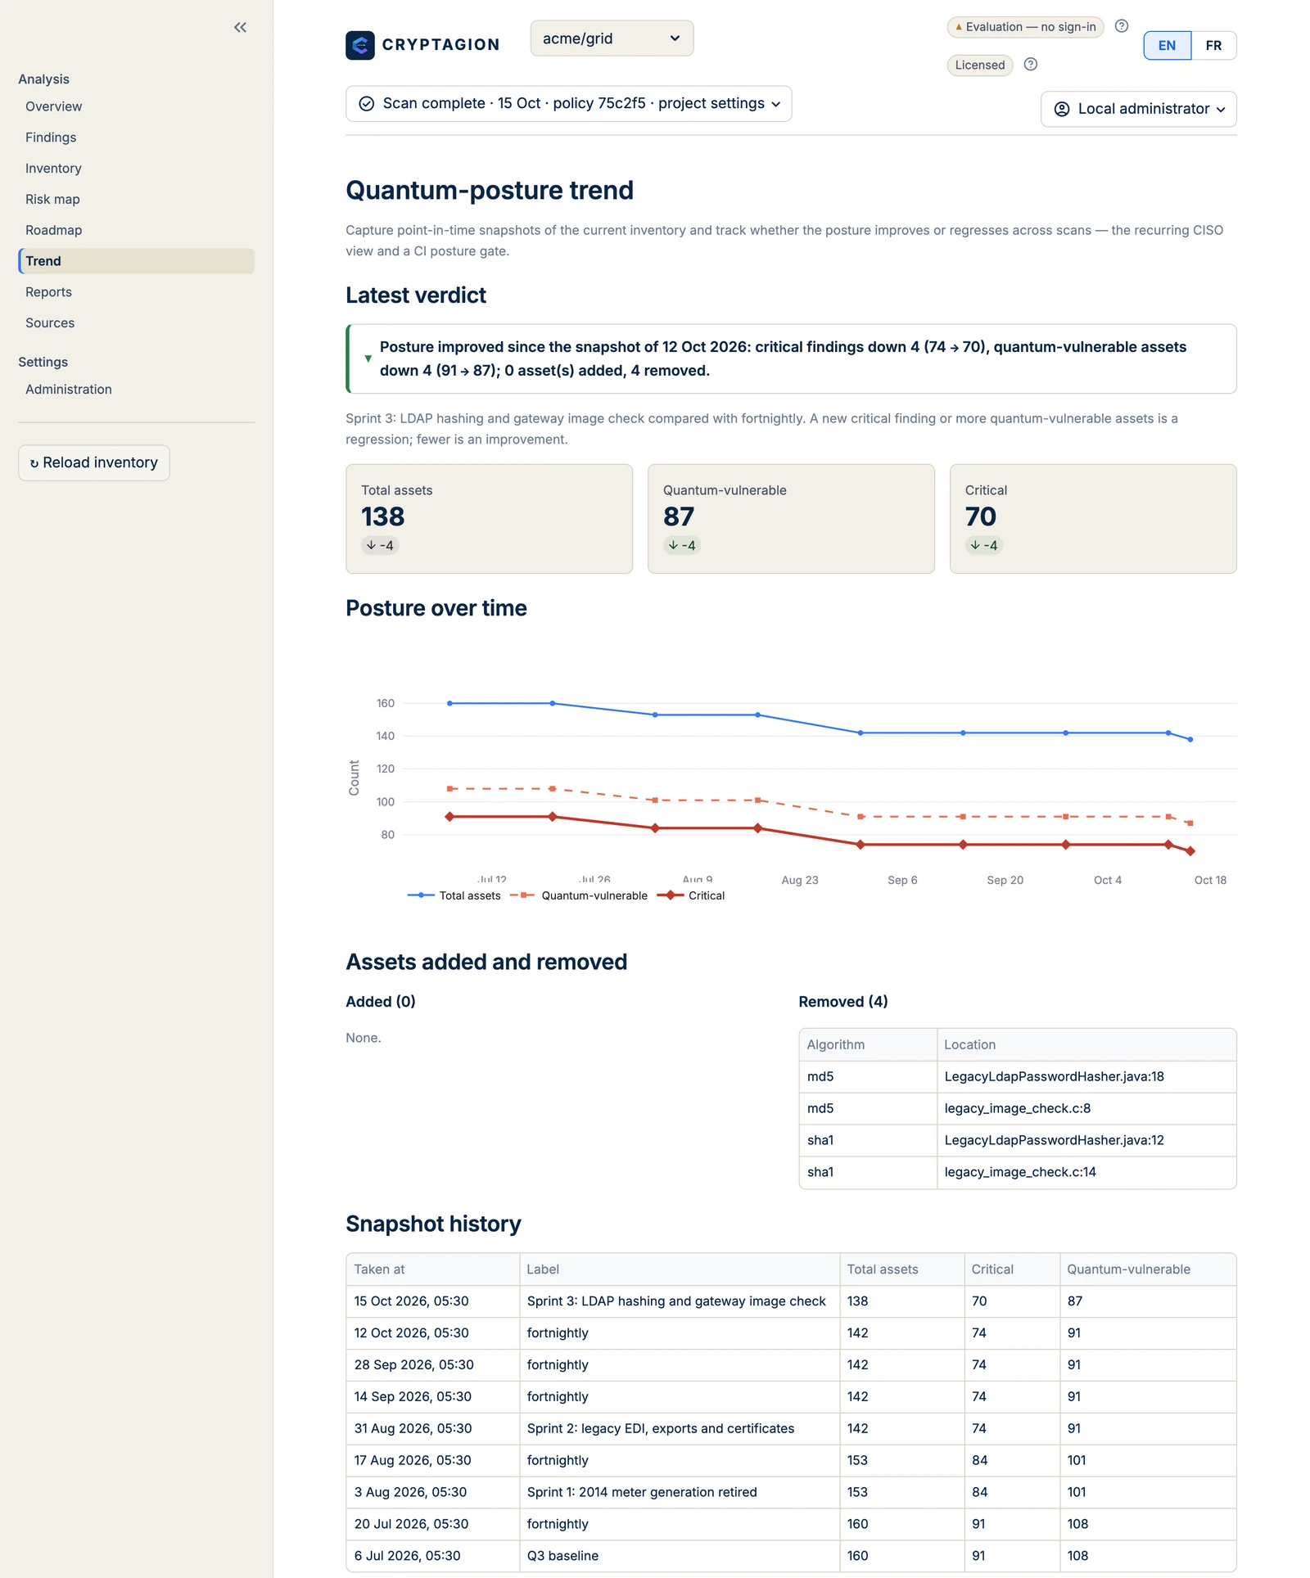Image resolution: width=1310 pixels, height=1578 pixels.
Task: Click the -4 delta badge under Quantum-vulnerable
Action: [682, 545]
